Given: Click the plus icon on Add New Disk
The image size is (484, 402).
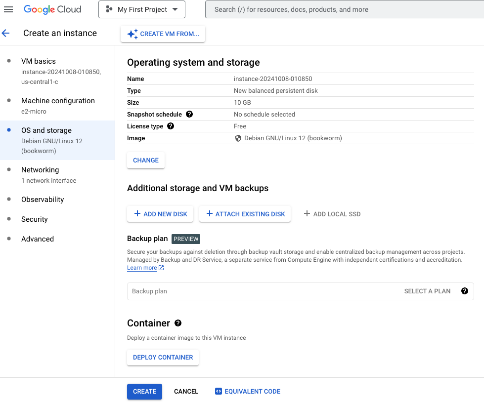Looking at the screenshot, I should point(137,214).
